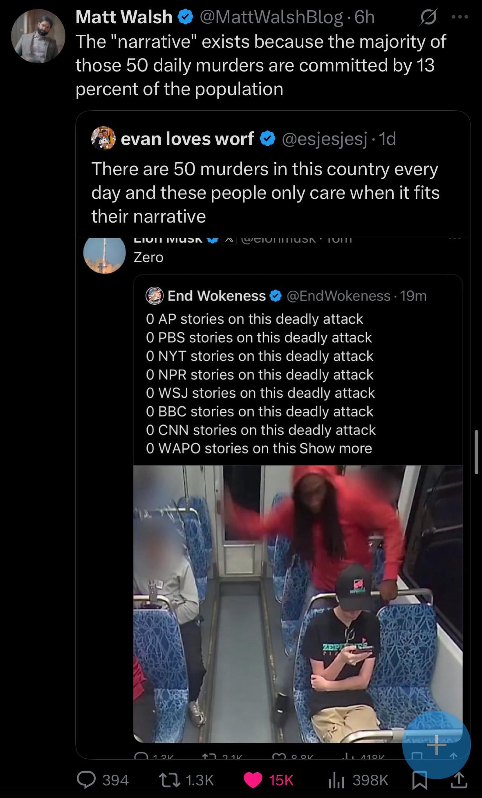This screenshot has width=482, height=798.
Task: Toggle the bookmark icon for this post
Action: tap(420, 780)
